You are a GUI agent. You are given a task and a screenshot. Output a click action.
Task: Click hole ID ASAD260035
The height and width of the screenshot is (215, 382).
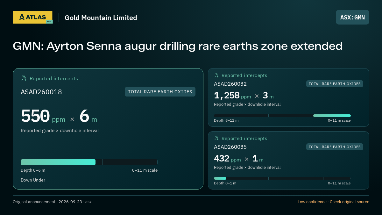tap(230, 147)
